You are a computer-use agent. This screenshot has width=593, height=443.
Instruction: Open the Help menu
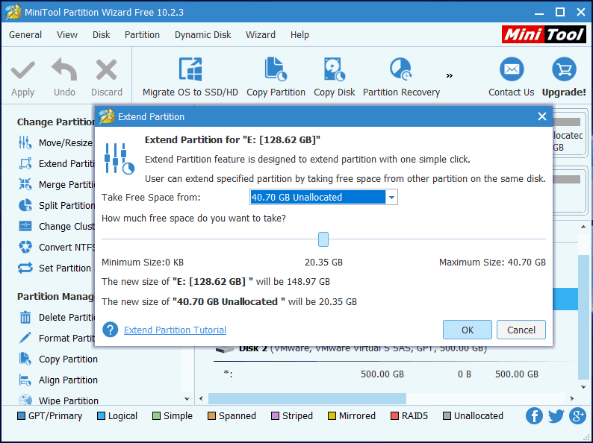click(x=299, y=35)
